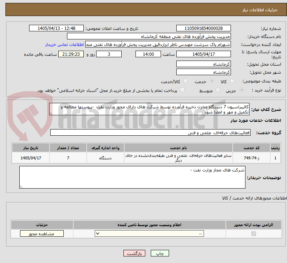Click the remaining days field showing 3
The width and height of the screenshot is (287, 263).
[109, 54]
